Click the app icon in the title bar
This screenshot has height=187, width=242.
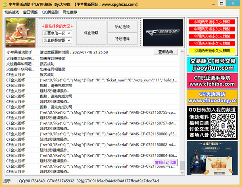(4, 4)
